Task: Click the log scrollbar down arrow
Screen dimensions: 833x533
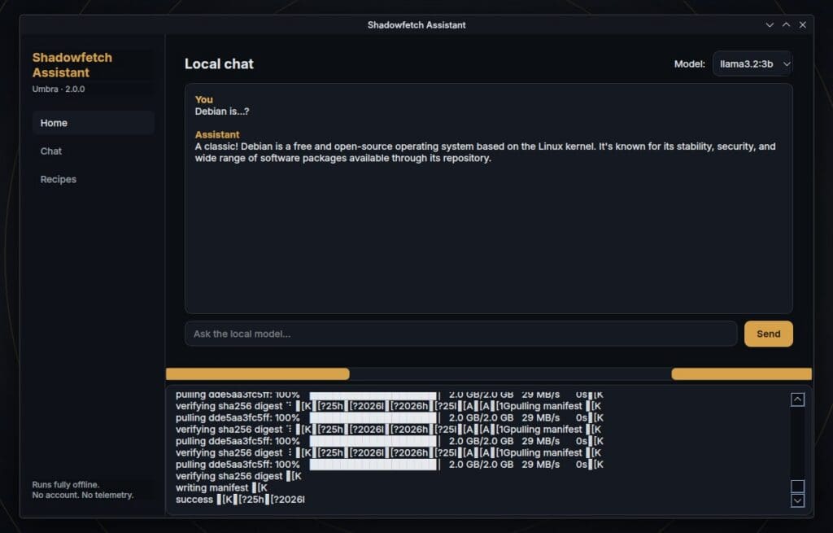Action: [x=797, y=500]
